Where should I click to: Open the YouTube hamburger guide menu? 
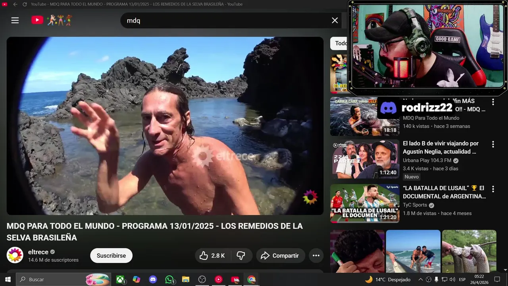(x=15, y=20)
